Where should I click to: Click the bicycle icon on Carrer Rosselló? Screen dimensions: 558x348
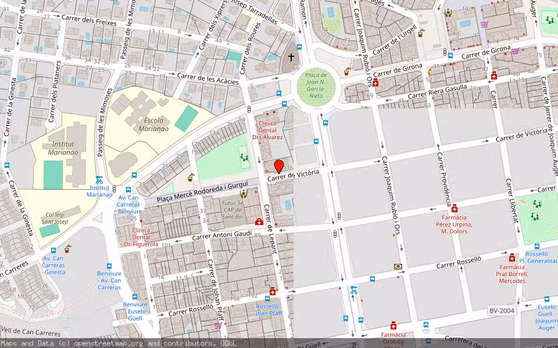353,290
